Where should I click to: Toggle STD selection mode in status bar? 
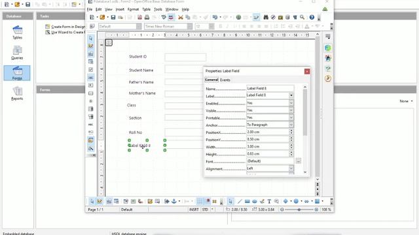pos(205,210)
